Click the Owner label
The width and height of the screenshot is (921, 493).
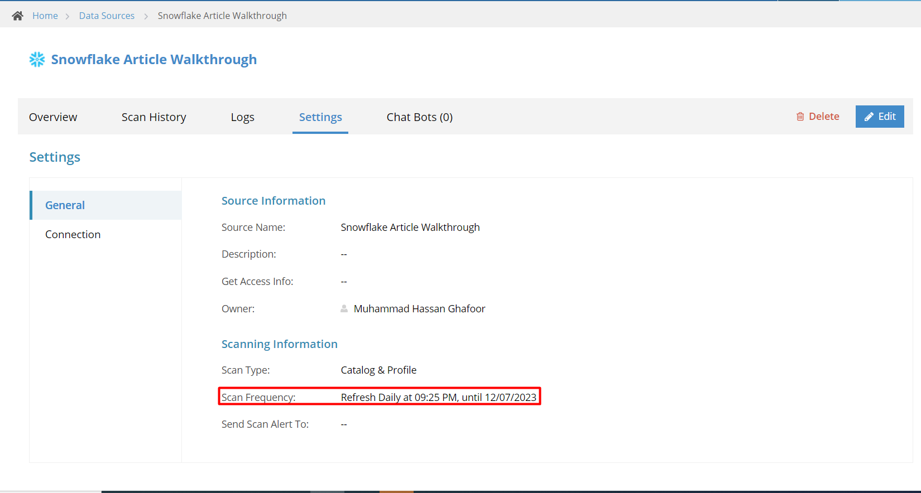[238, 308]
